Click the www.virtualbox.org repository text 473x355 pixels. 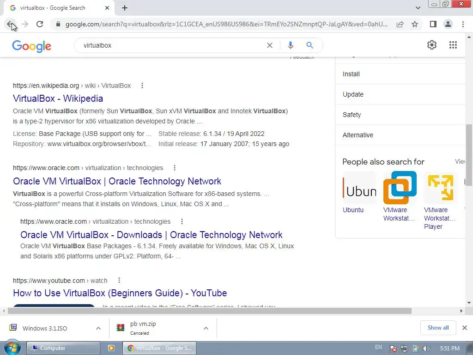[99, 144]
